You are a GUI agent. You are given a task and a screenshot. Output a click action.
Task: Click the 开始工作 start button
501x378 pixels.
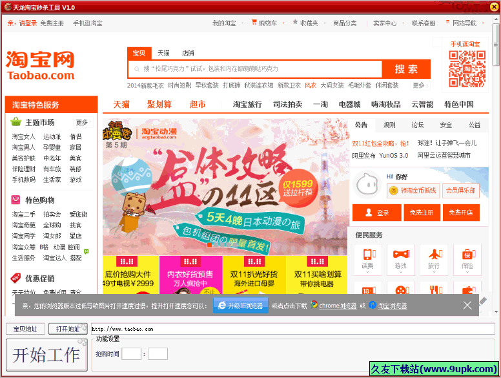click(x=46, y=355)
